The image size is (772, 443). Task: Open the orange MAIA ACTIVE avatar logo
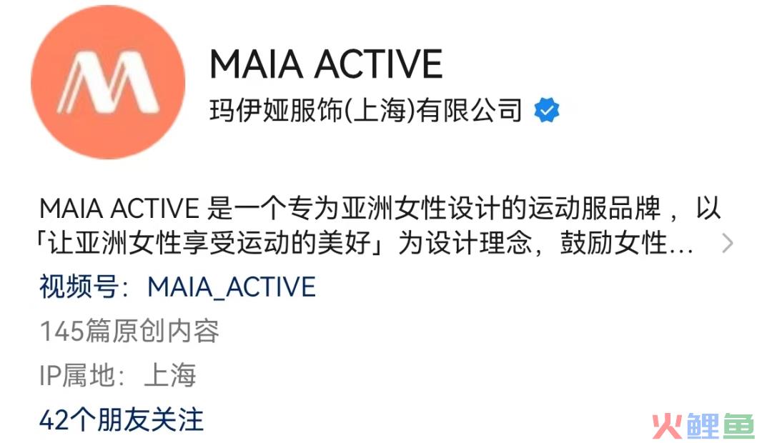point(108,81)
